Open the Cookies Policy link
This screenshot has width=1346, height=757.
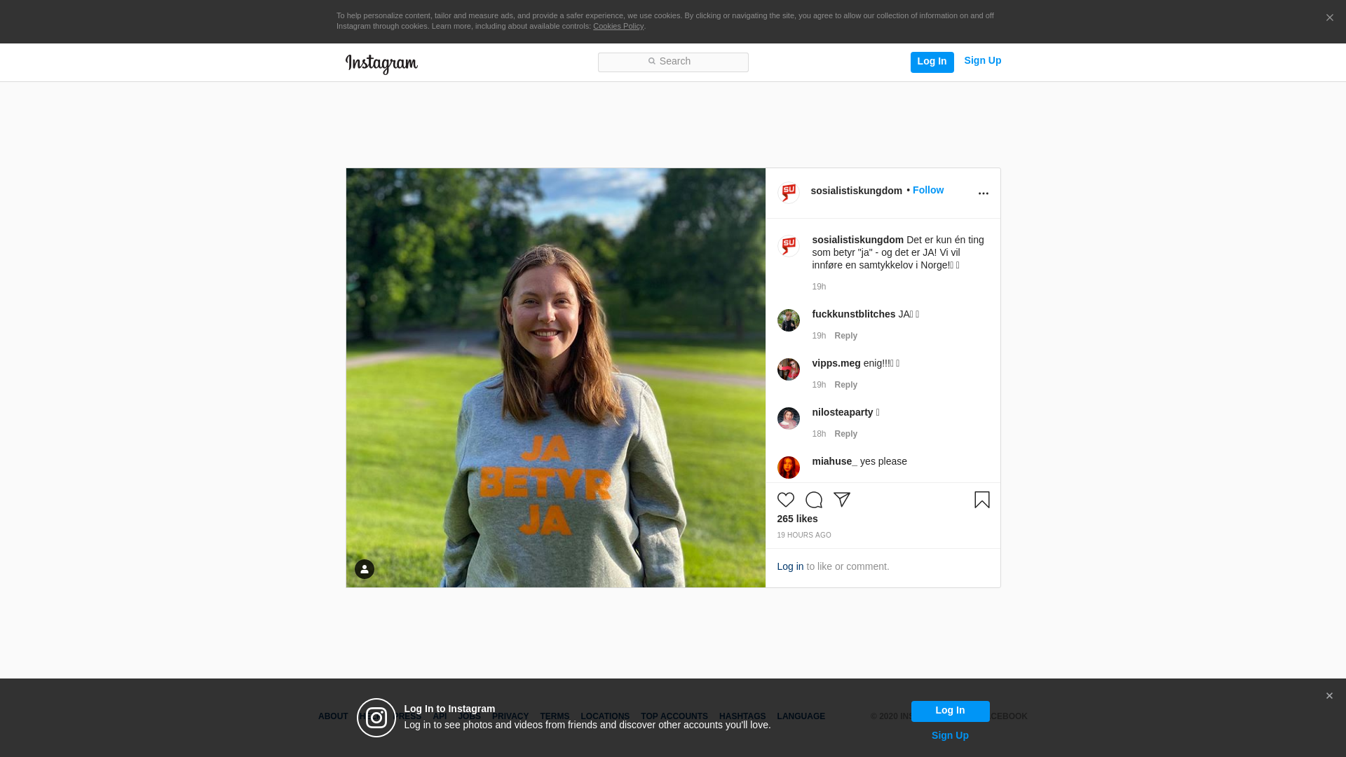coord(618,26)
